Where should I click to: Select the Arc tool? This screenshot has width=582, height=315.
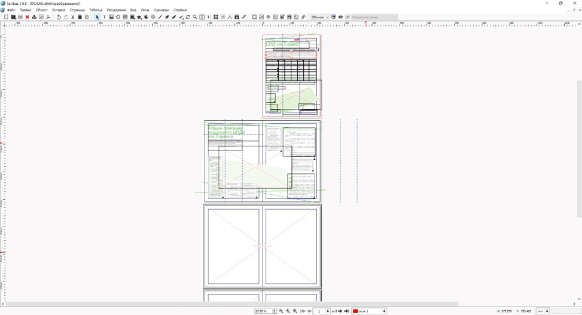pos(146,17)
